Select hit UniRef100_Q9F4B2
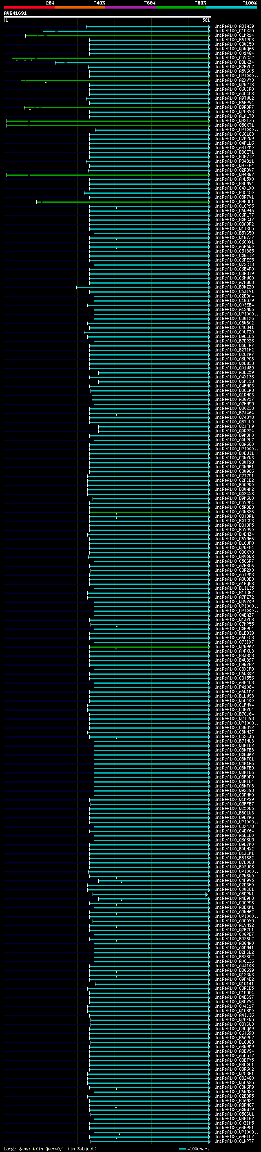 click(234, 980)
